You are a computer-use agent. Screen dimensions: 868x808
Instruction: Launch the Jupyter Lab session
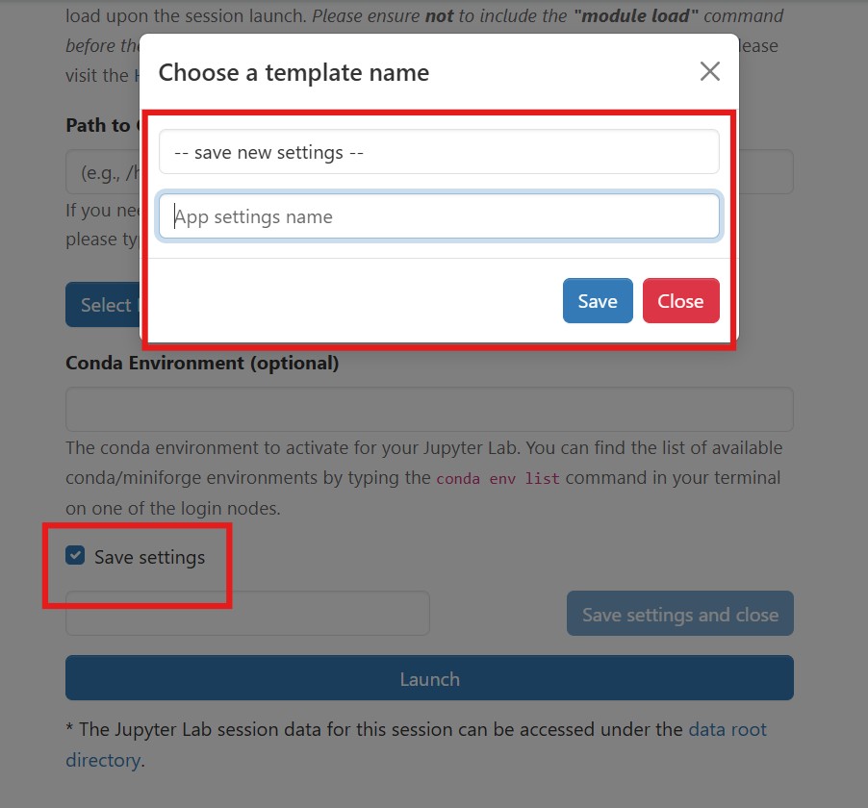(x=429, y=677)
